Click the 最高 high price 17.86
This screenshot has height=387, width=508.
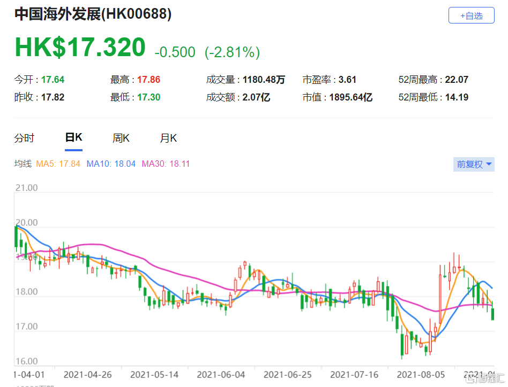pos(149,80)
